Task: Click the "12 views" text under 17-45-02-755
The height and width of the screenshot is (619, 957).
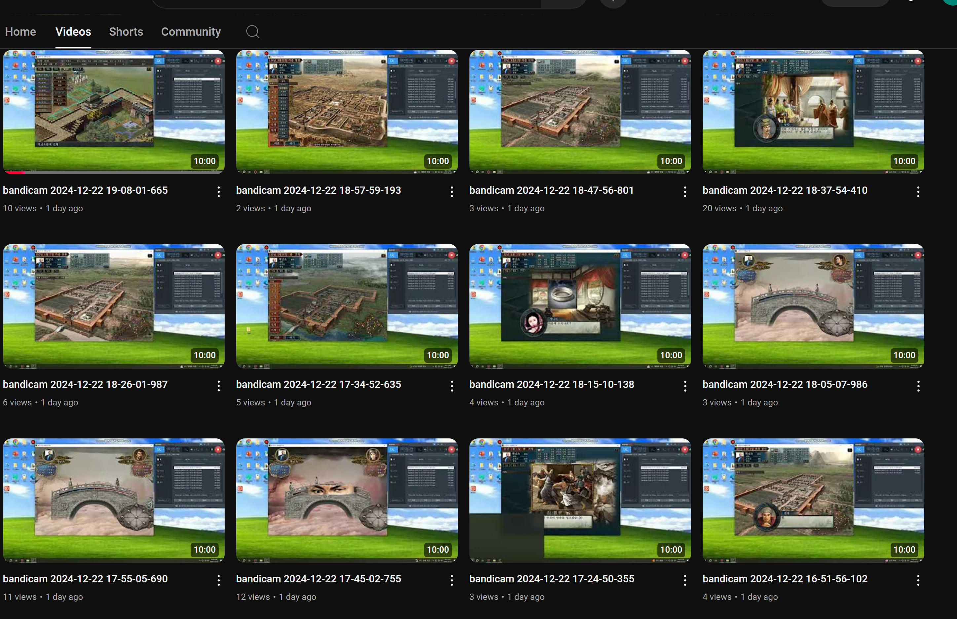Action: (x=253, y=597)
